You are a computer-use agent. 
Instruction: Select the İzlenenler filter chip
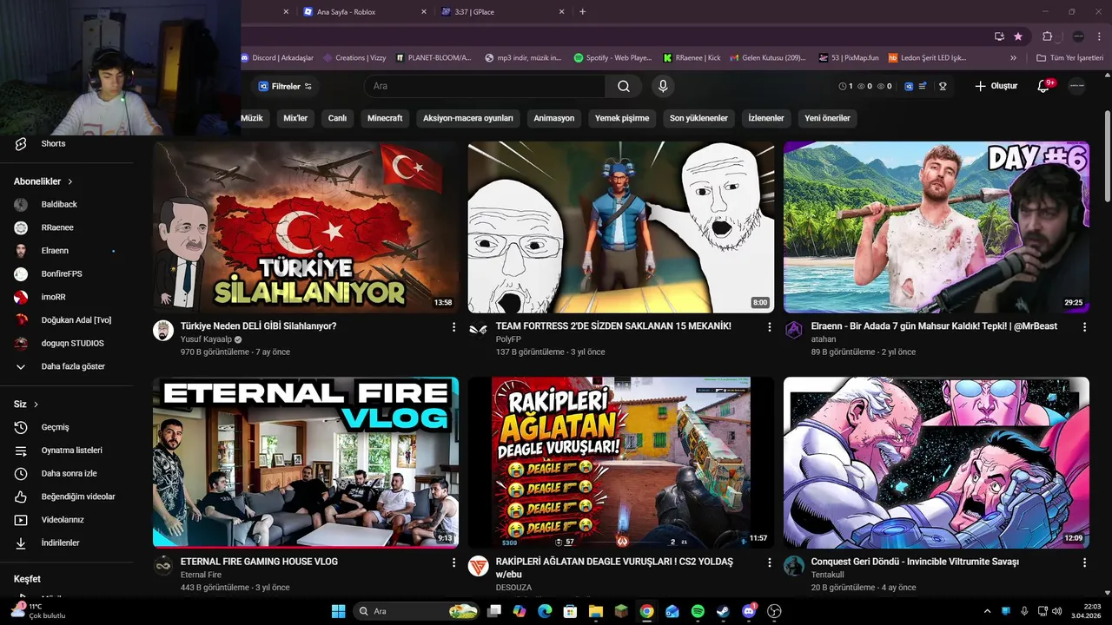click(766, 118)
